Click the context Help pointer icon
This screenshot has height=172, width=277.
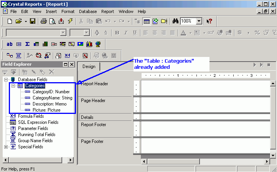pos(209,21)
